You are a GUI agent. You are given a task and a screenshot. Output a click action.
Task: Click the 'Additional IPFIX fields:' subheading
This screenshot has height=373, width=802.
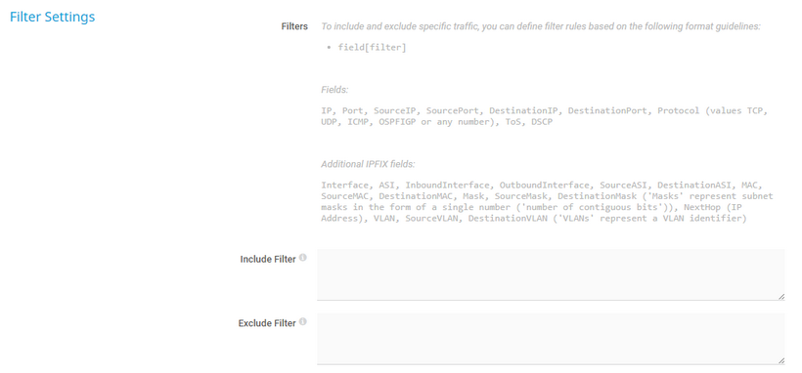point(369,164)
